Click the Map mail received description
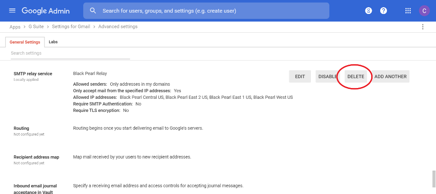The height and width of the screenshot is (194, 436). click(x=132, y=157)
